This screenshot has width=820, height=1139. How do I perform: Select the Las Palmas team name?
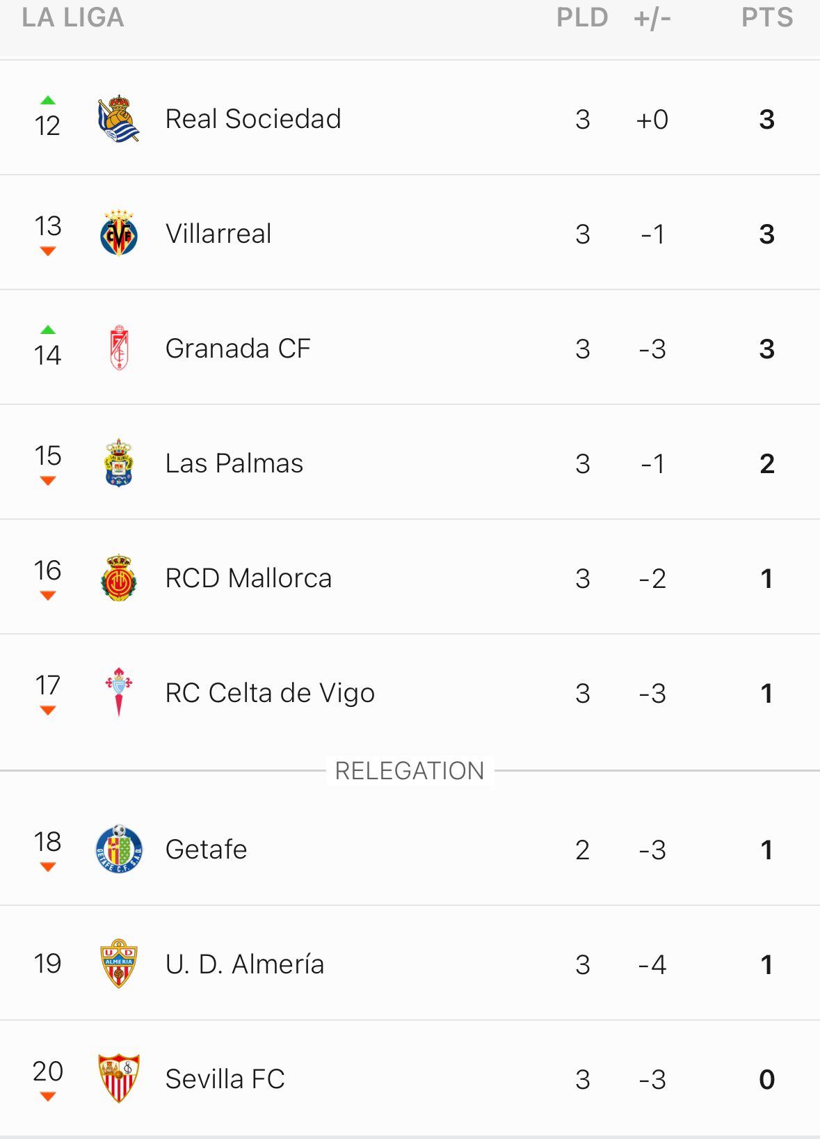point(234,463)
